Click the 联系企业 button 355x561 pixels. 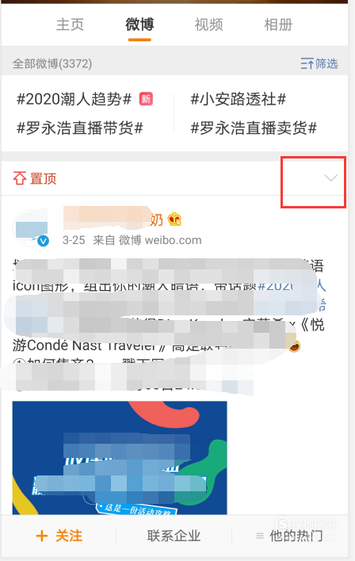[x=174, y=536]
